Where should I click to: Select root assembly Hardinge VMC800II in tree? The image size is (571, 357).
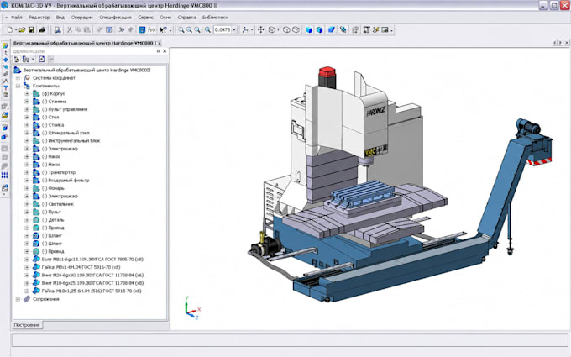(86, 70)
